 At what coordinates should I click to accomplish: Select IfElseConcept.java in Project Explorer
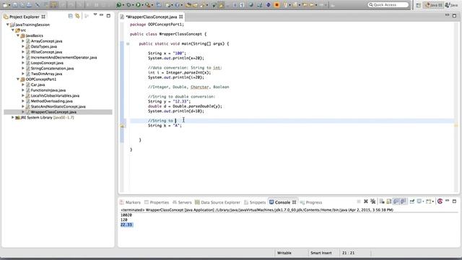pyautogui.click(x=46, y=52)
